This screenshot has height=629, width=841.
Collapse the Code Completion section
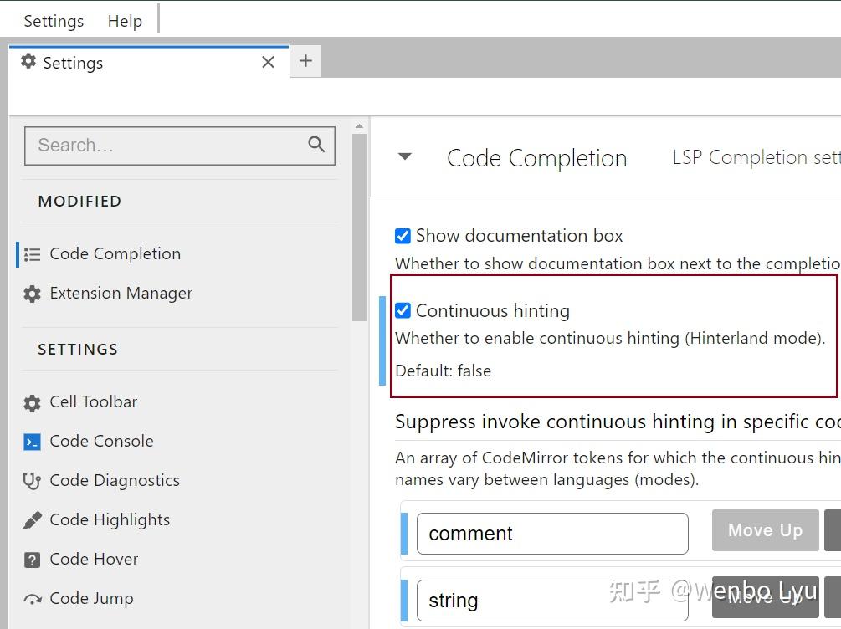(x=405, y=156)
